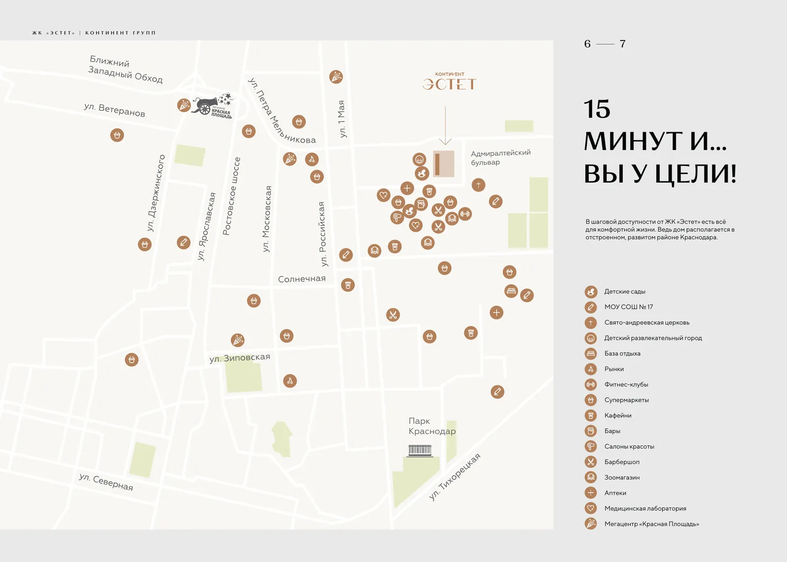
Task: Click the header text ЖК «ЭСТЕТ» | КОНТИНЕНТ ГРУПП
Action: [x=94, y=33]
